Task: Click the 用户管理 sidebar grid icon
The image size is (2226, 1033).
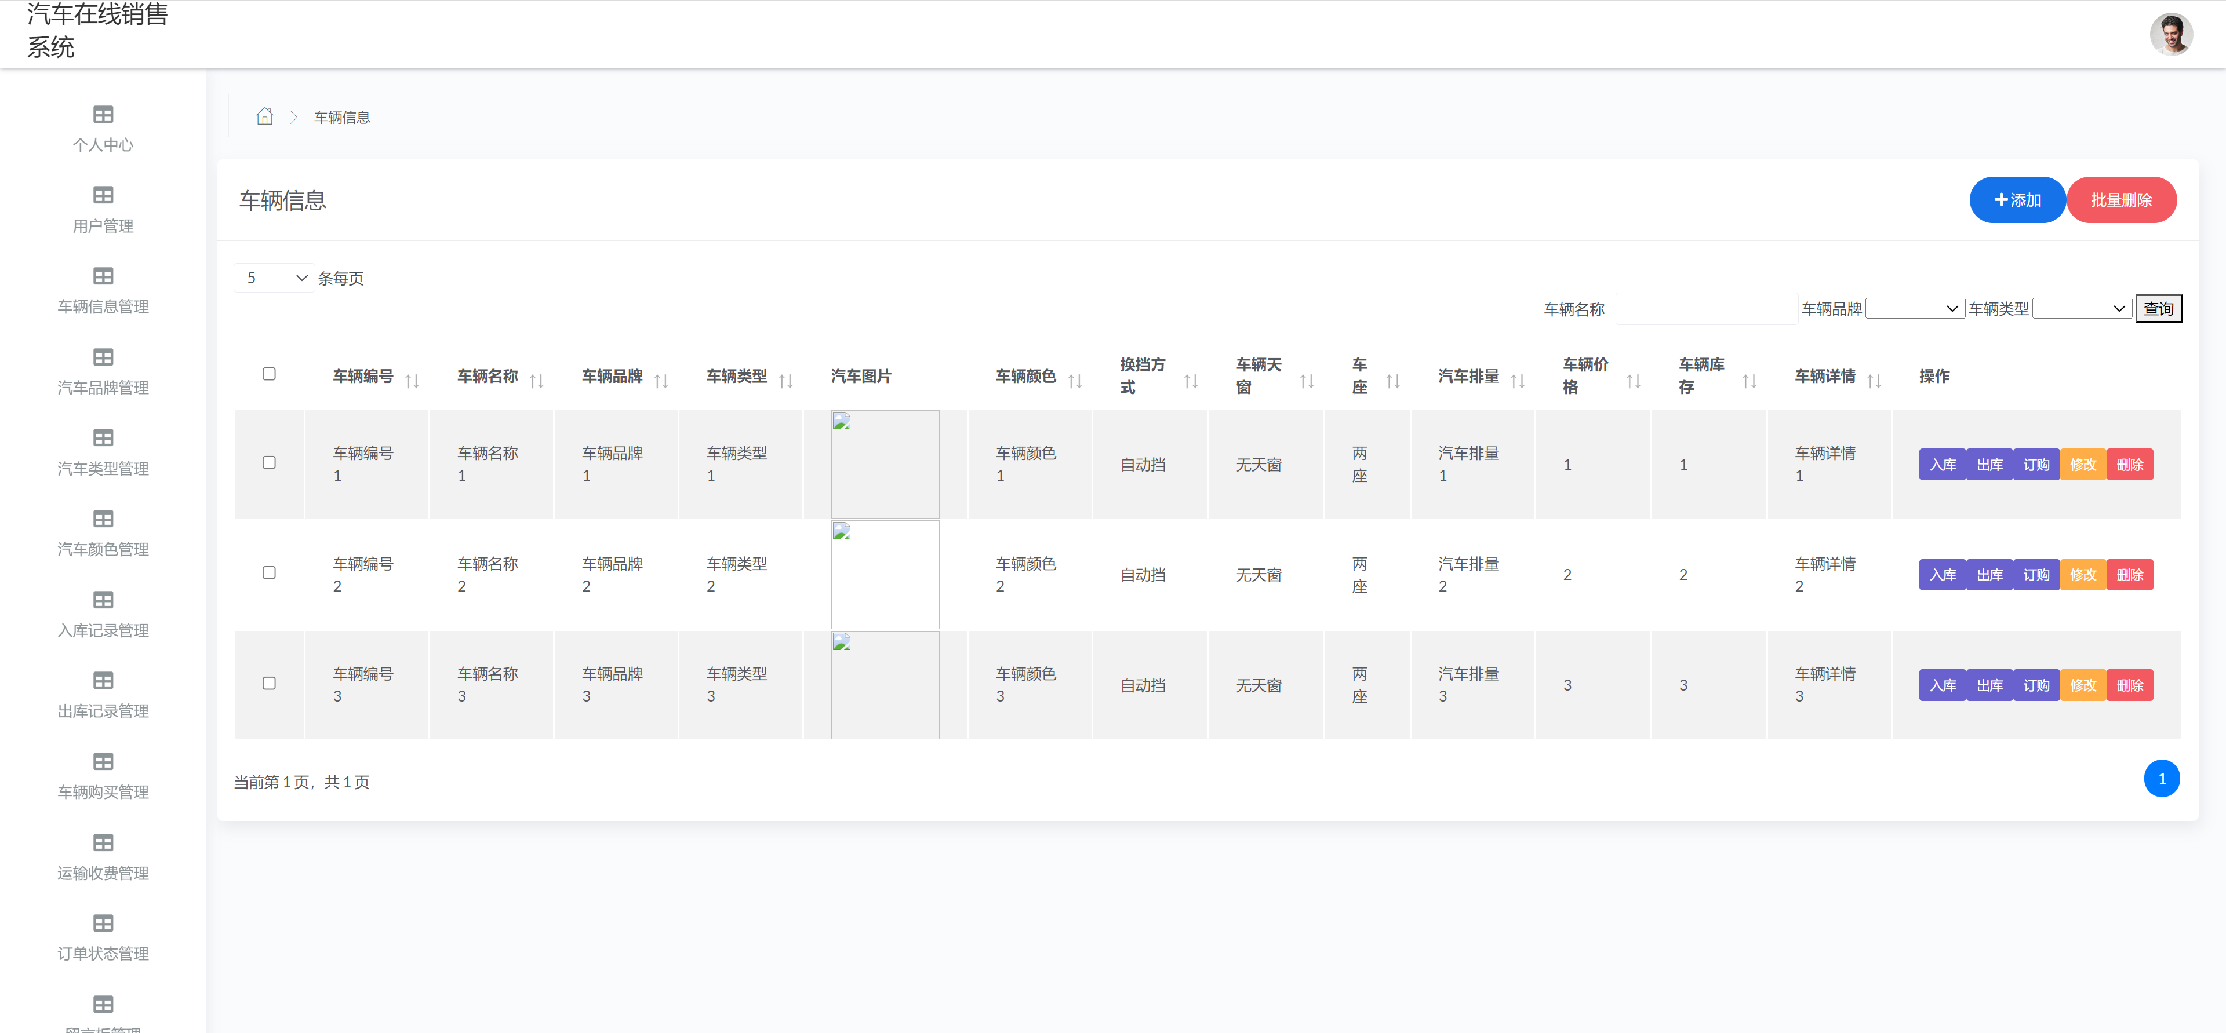Action: (x=103, y=195)
